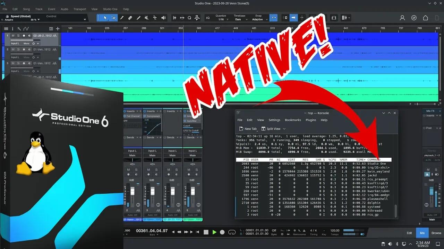The height and width of the screenshot is (249, 444).
Task: Click the Main output volume fader
Action: 432,192
